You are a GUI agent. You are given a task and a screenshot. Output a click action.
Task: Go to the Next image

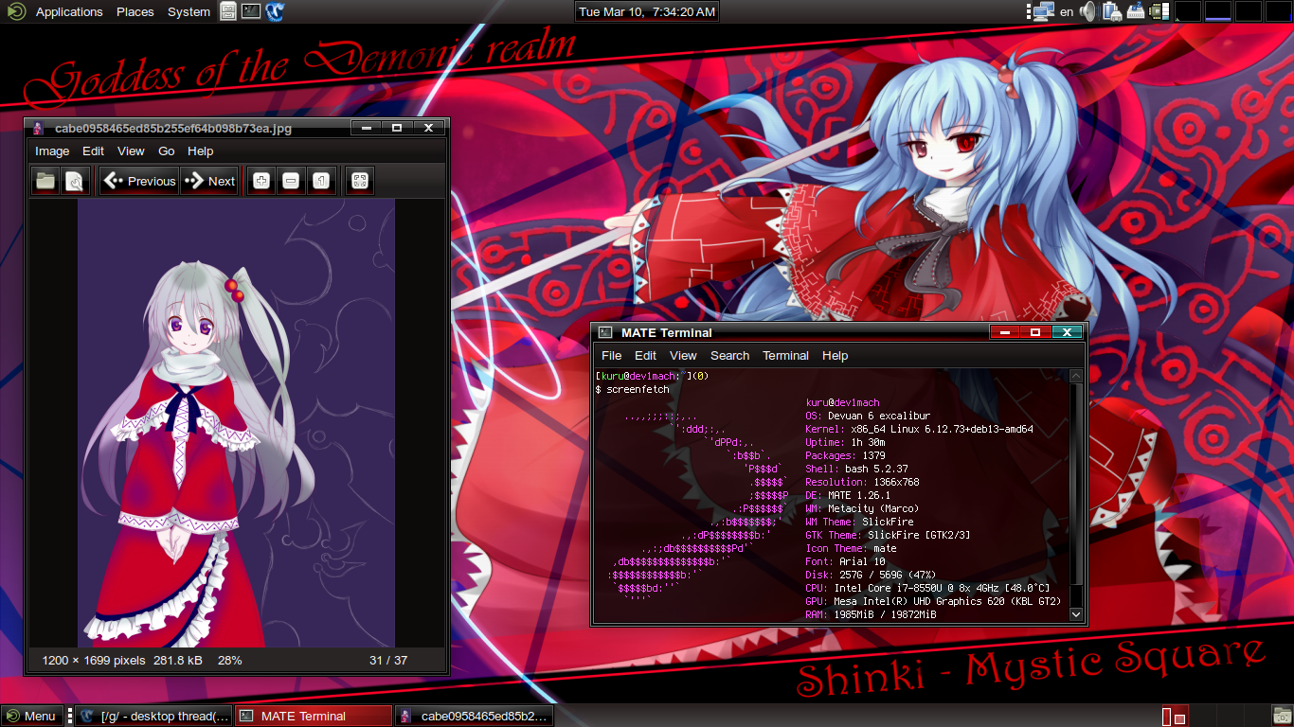point(209,181)
